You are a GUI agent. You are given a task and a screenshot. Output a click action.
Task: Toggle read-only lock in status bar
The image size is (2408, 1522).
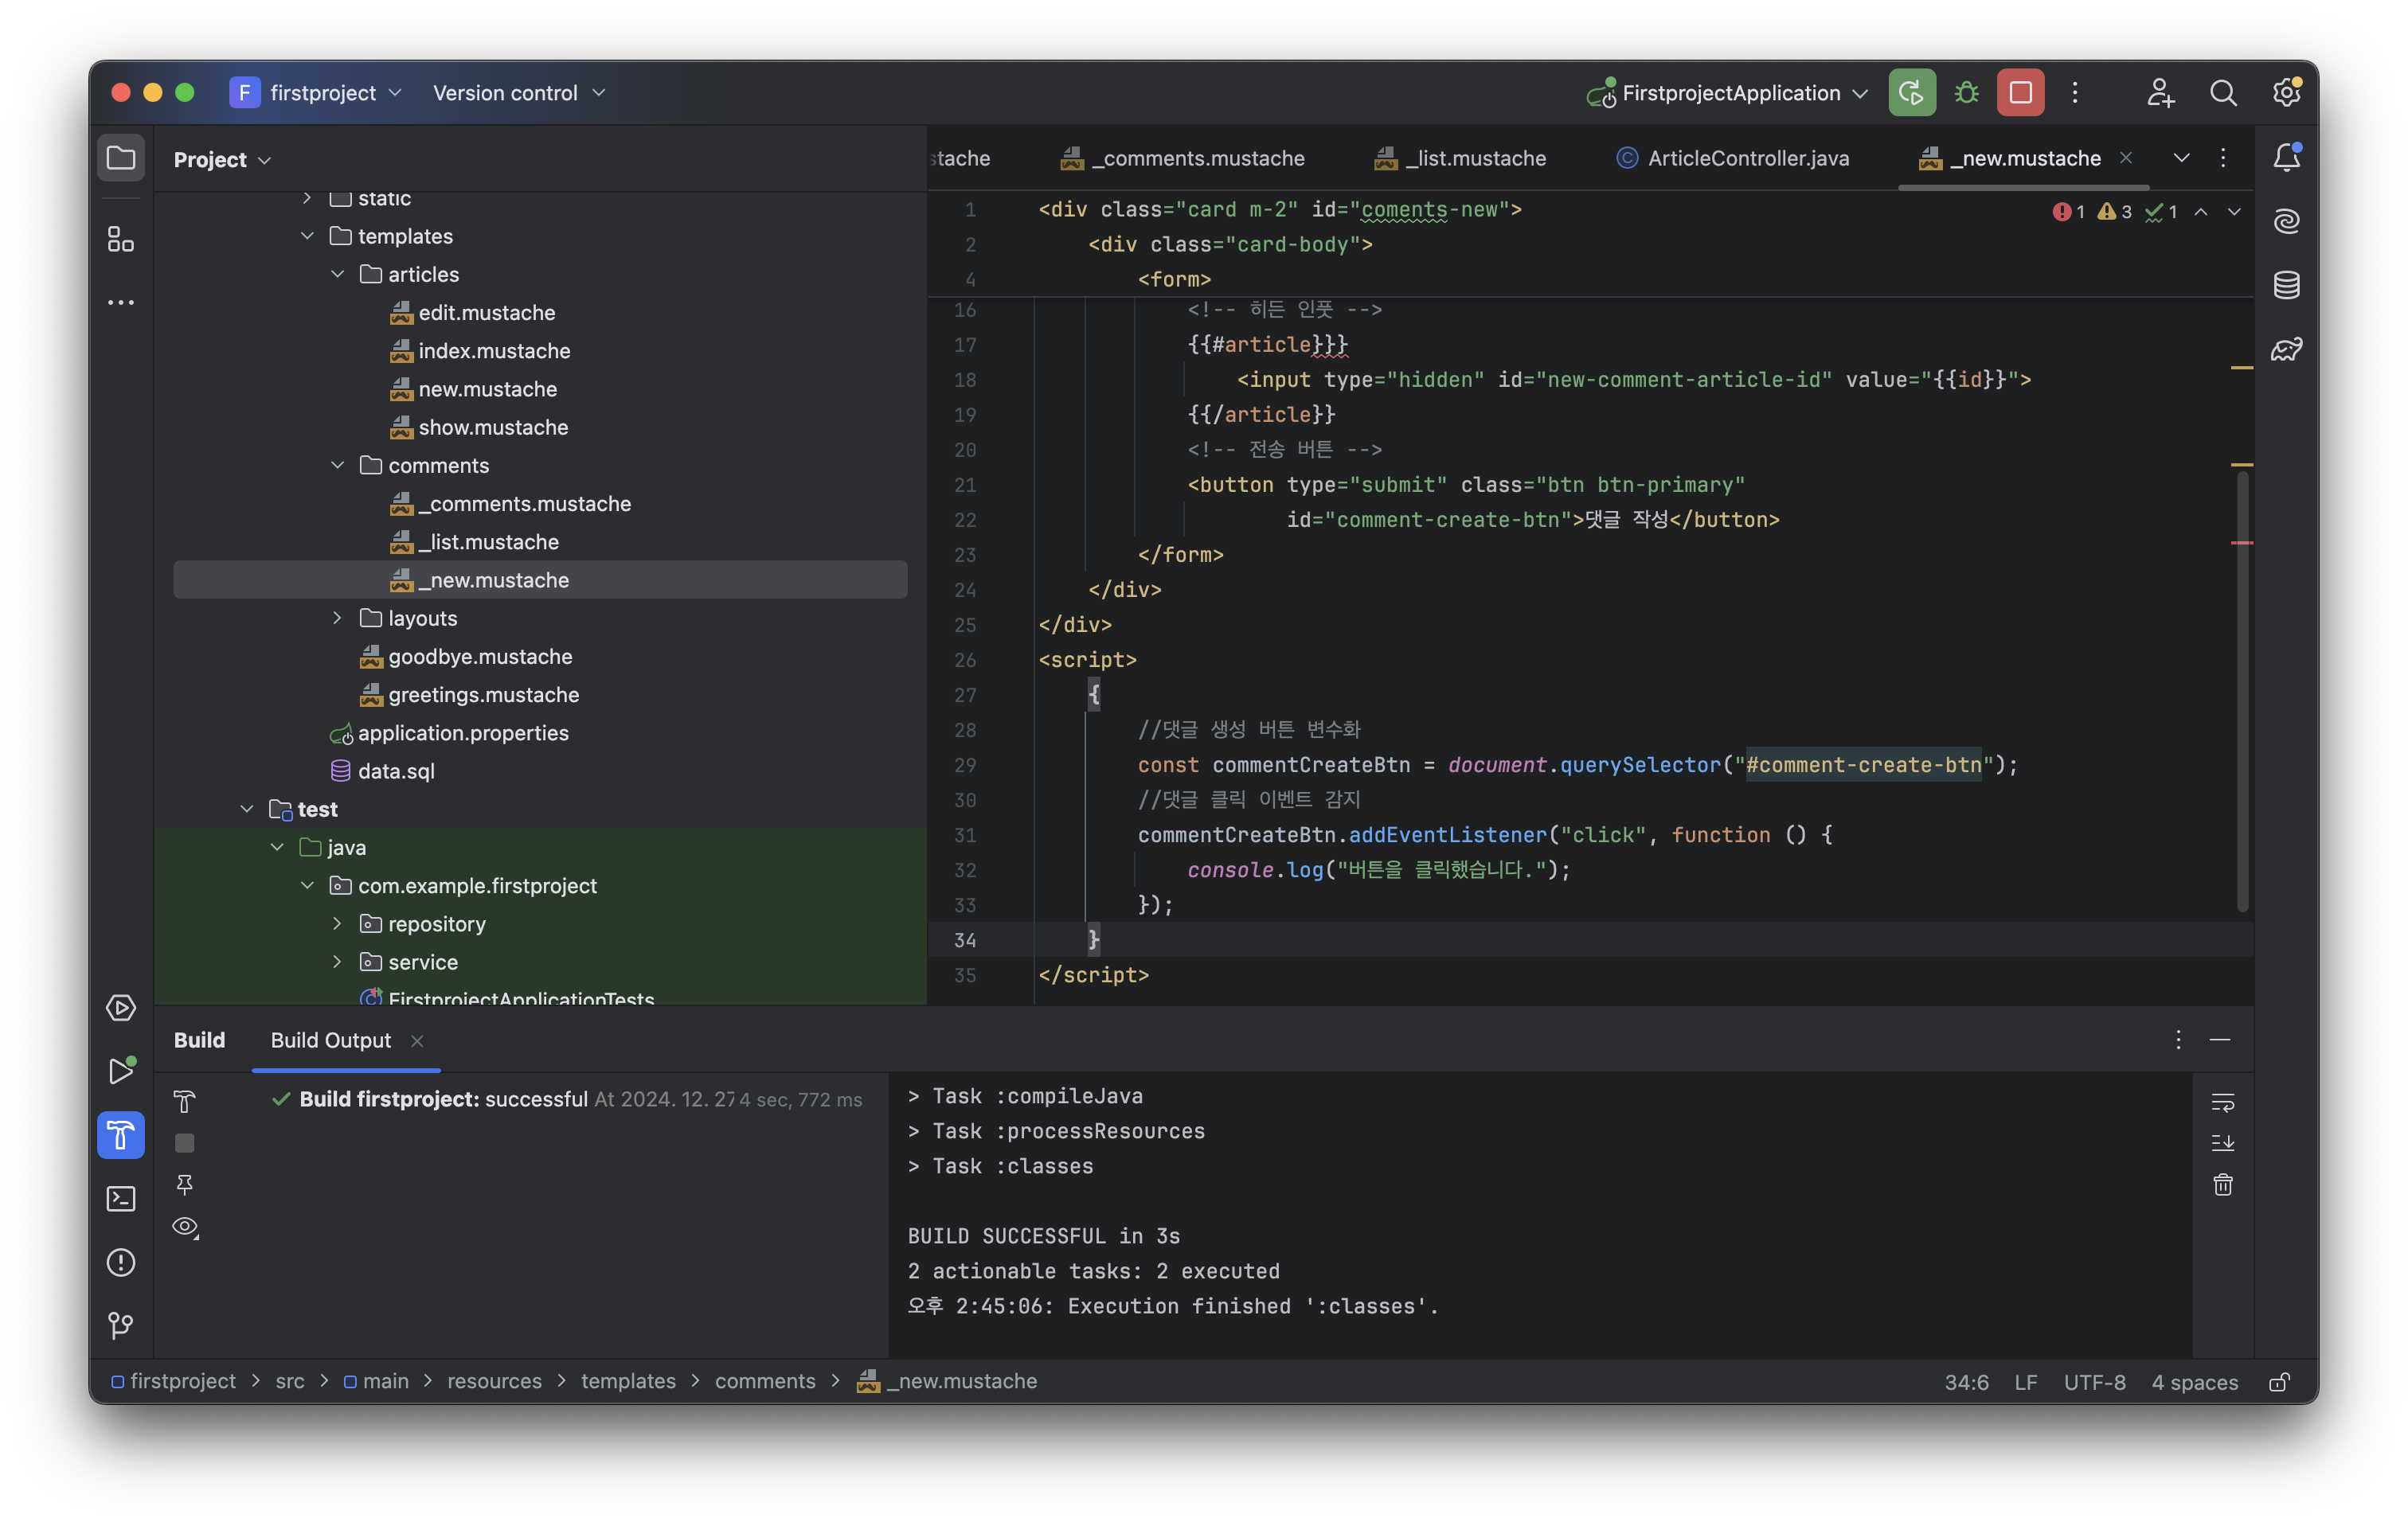coord(2280,1382)
